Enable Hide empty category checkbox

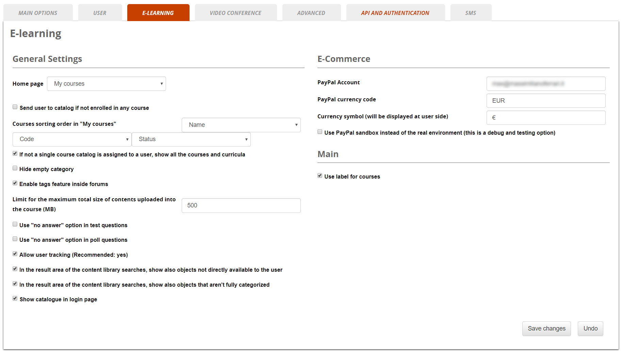pyautogui.click(x=15, y=168)
